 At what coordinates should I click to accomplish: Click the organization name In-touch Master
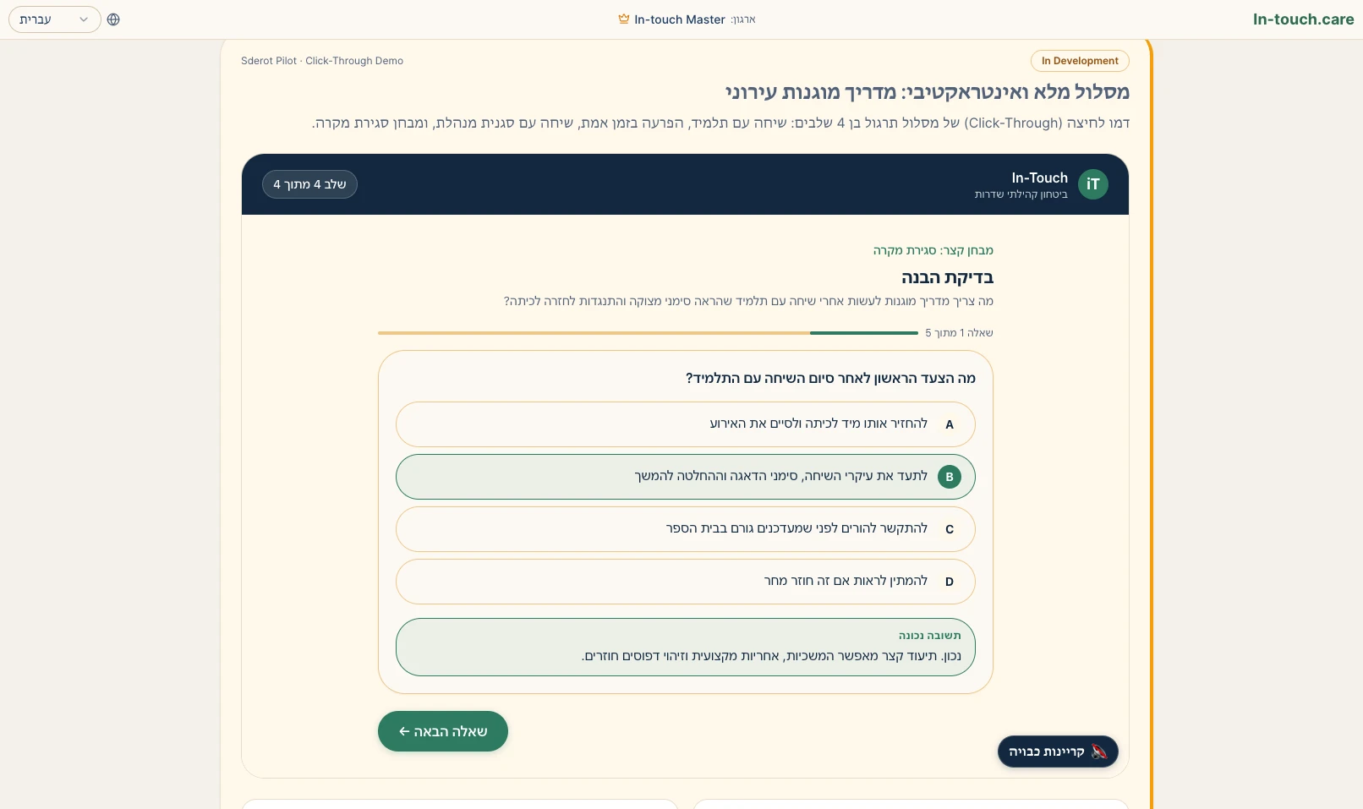coord(680,19)
